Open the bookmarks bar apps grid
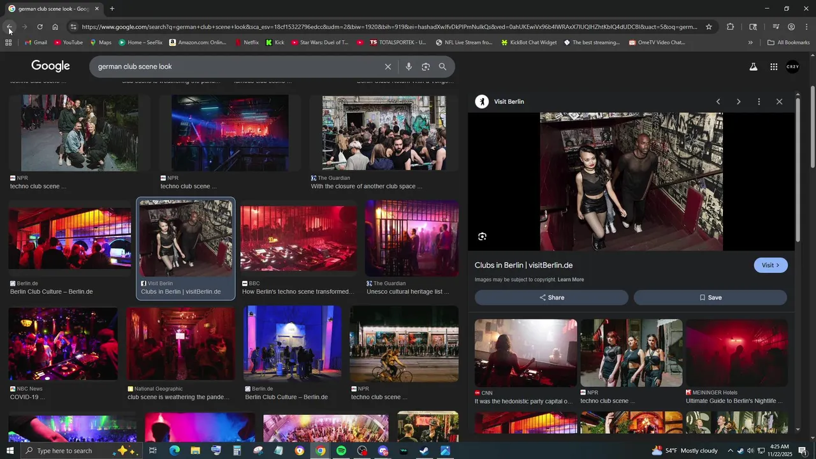This screenshot has width=816, height=459. click(8, 43)
